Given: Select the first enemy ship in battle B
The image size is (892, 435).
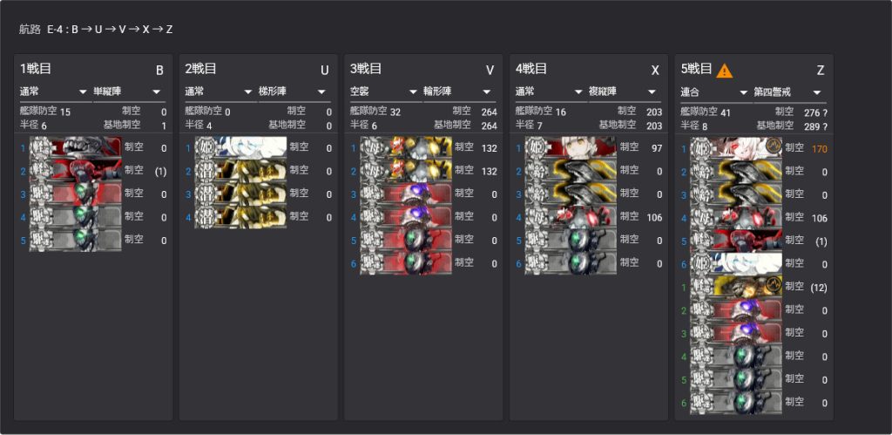Looking at the screenshot, I should click(x=75, y=147).
